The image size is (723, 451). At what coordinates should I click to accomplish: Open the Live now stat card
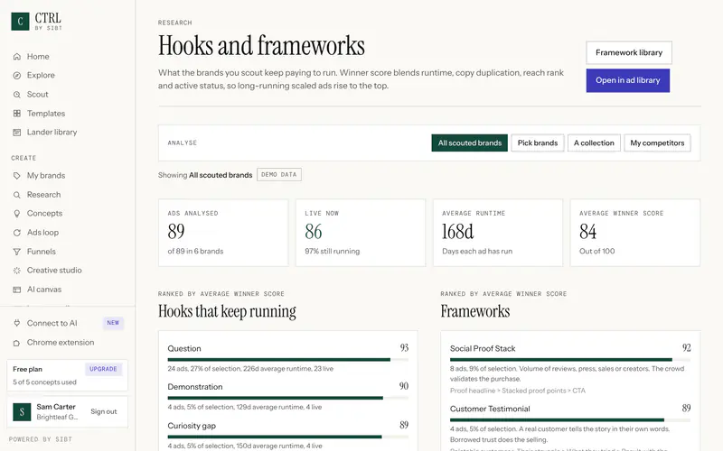coord(361,233)
